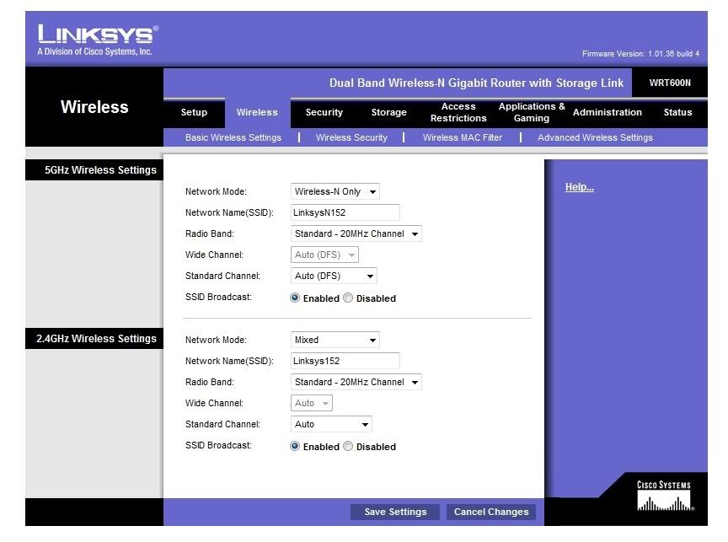The width and height of the screenshot is (728, 542).
Task: Open Basic Wireless Settings subtab
Action: (233, 137)
